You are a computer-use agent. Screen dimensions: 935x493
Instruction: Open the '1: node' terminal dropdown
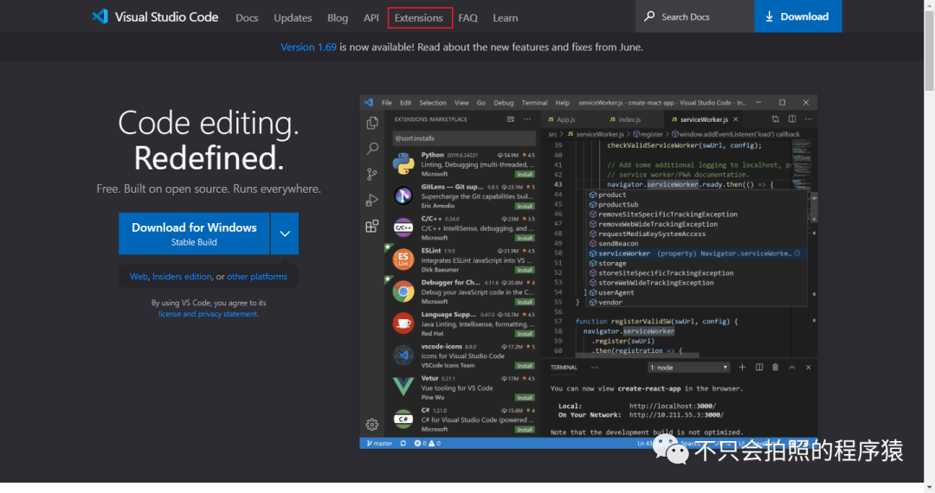click(x=689, y=368)
